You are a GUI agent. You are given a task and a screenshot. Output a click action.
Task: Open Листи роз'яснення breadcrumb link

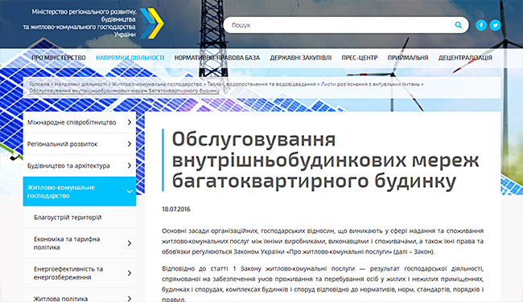[370, 84]
